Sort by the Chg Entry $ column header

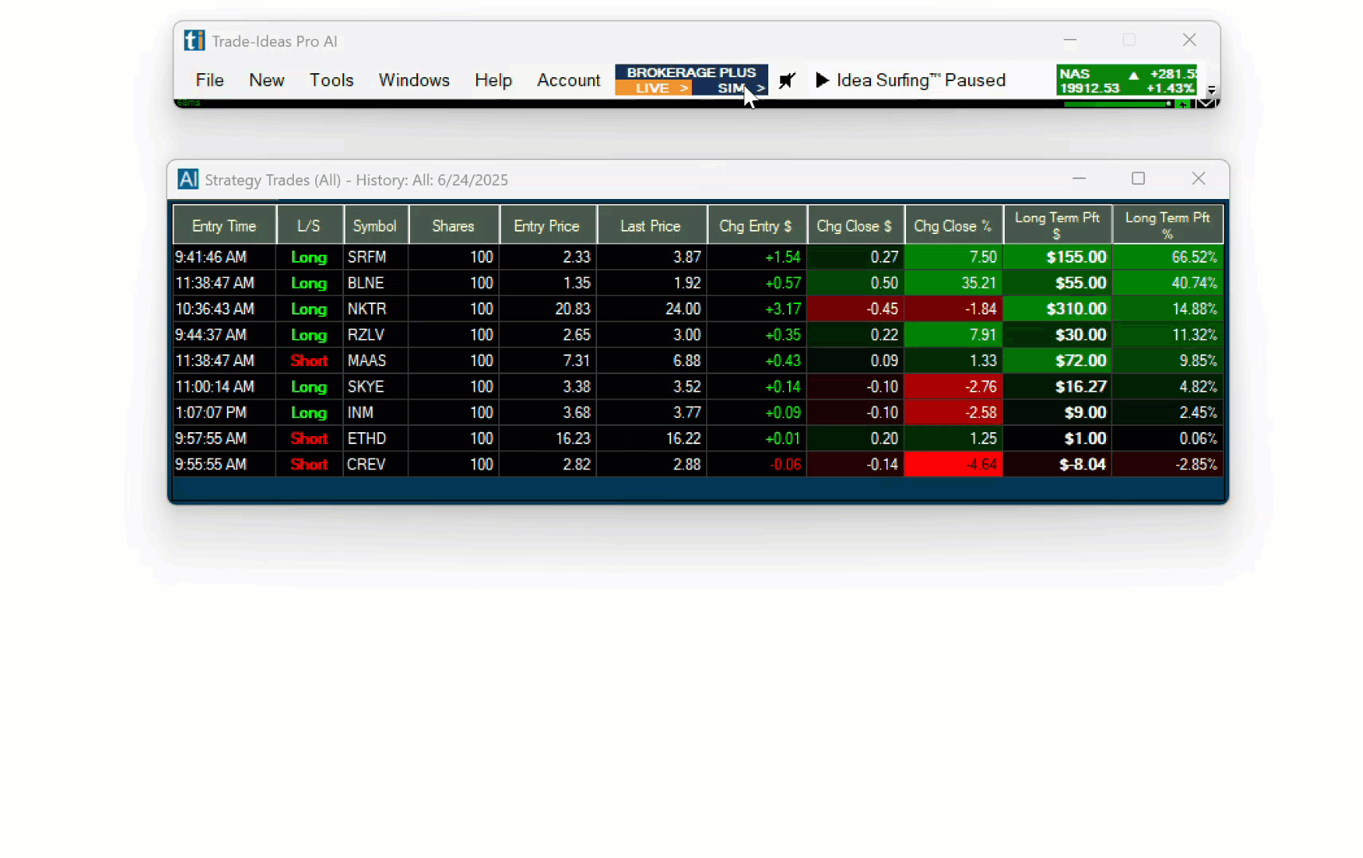pyautogui.click(x=756, y=226)
